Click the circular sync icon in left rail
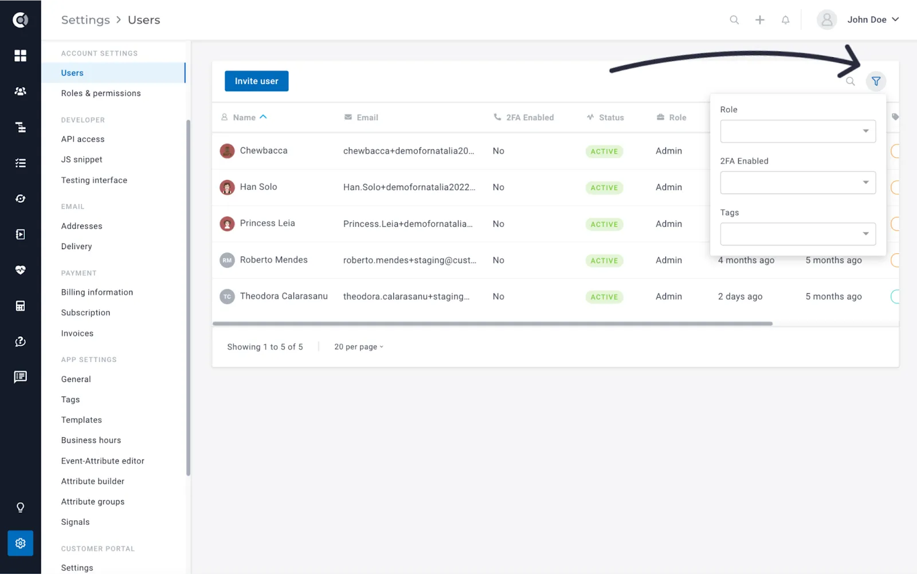The image size is (917, 574). (20, 199)
